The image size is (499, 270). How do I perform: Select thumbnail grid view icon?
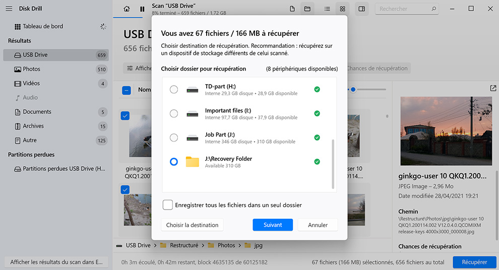pyautogui.click(x=342, y=9)
